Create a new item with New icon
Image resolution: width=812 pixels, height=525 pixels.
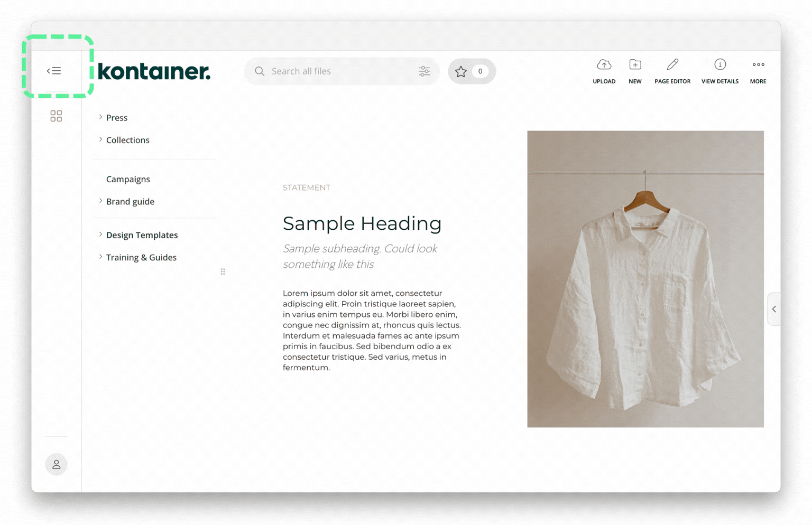635,65
